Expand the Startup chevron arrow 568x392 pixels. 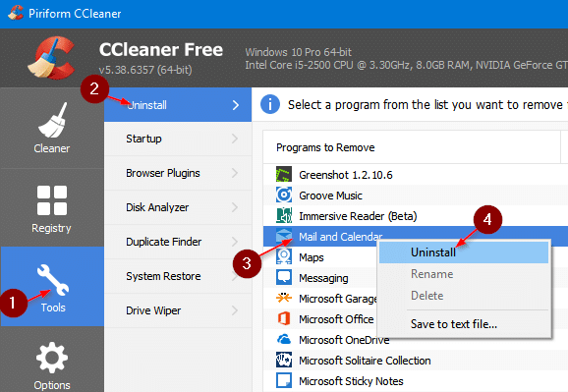click(235, 139)
